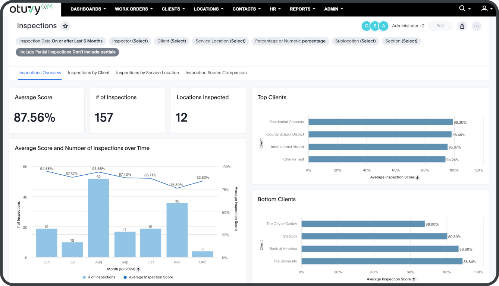499x286 pixels.
Task: Click the sort arrow beside Average Inspection Score
Action: pyautogui.click(x=418, y=177)
